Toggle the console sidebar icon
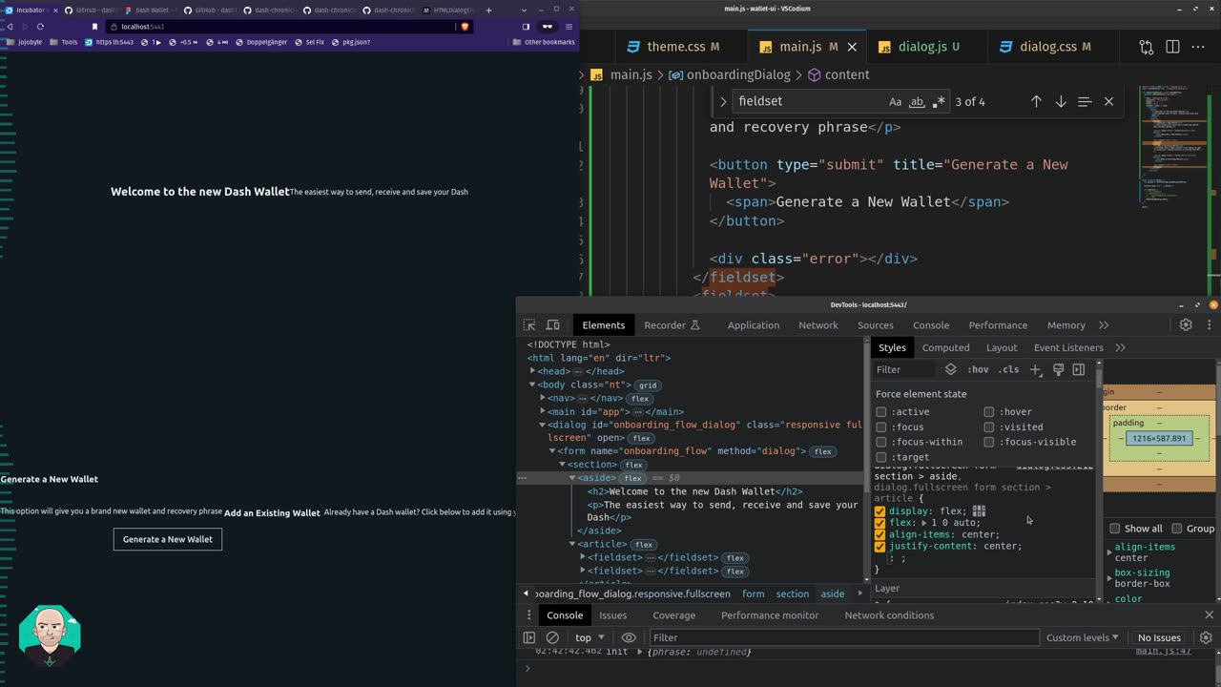The height and width of the screenshot is (687, 1221). pyautogui.click(x=529, y=637)
